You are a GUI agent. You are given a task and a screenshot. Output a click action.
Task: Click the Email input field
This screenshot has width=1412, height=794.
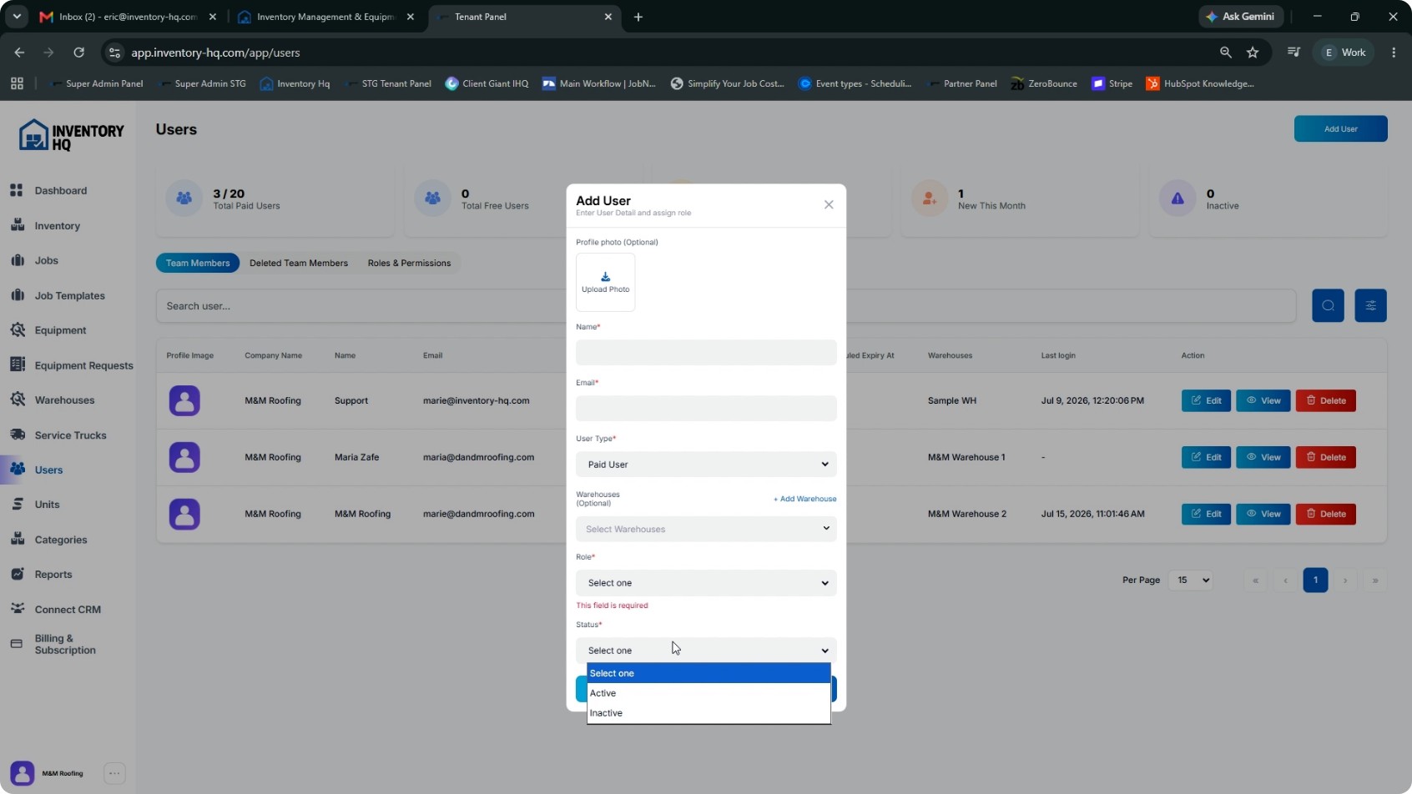tap(706, 409)
